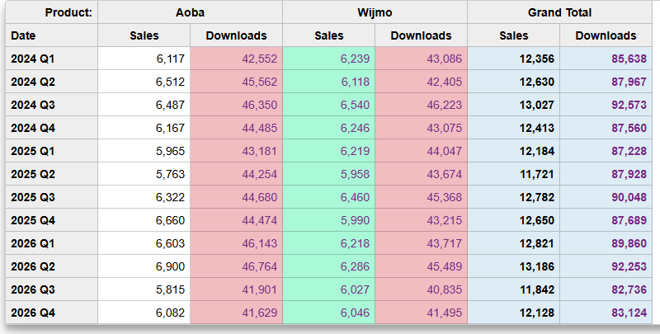
Task: Click Grand Total Sales cell 12,356
Action: pyautogui.click(x=513, y=59)
